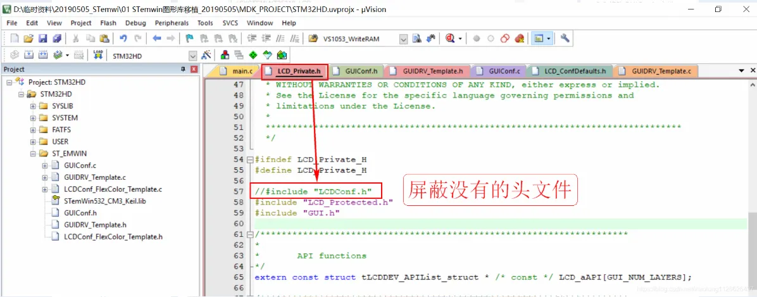This screenshot has width=757, height=297.
Task: Expand the USER folder node
Action: pos(33,141)
